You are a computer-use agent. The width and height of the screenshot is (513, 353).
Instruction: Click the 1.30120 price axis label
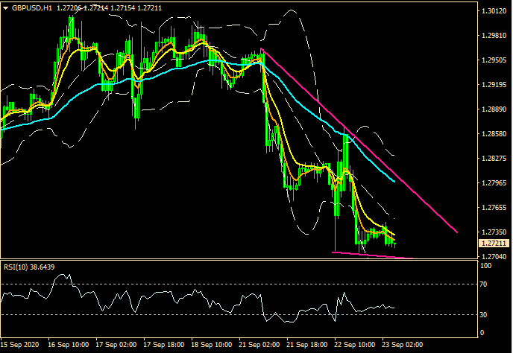pyautogui.click(x=495, y=12)
